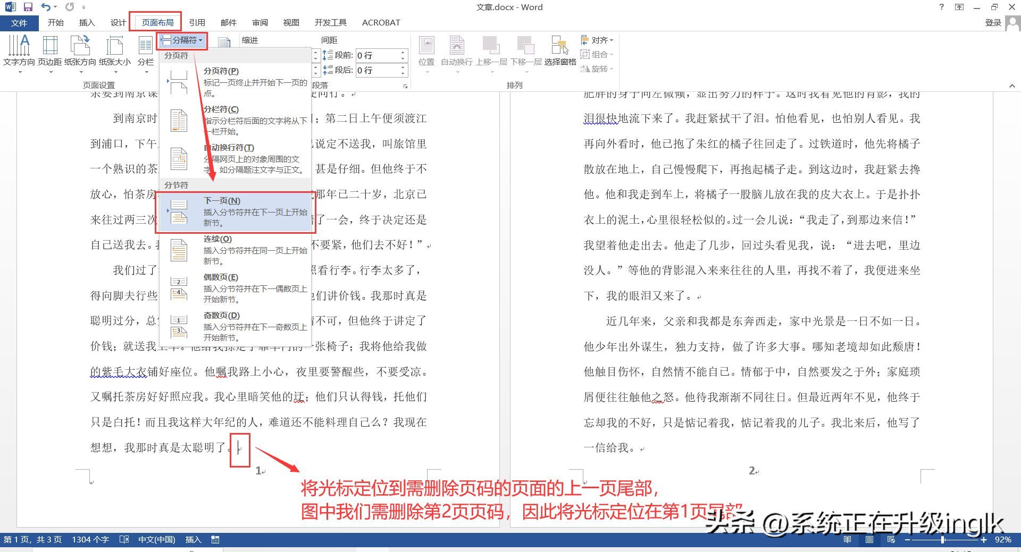
Task: Select the 页面布局 ribbon tab
Action: coord(157,22)
